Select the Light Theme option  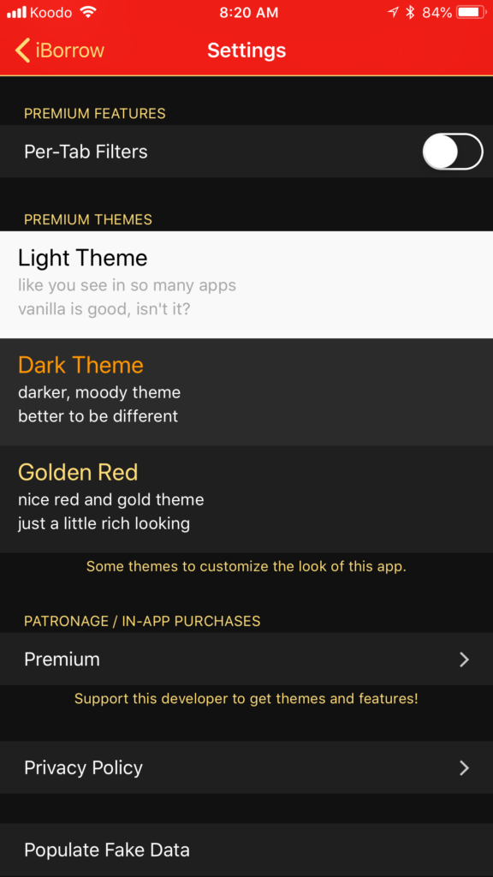point(246,284)
